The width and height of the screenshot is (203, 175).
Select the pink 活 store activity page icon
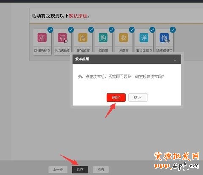[x=42, y=38]
